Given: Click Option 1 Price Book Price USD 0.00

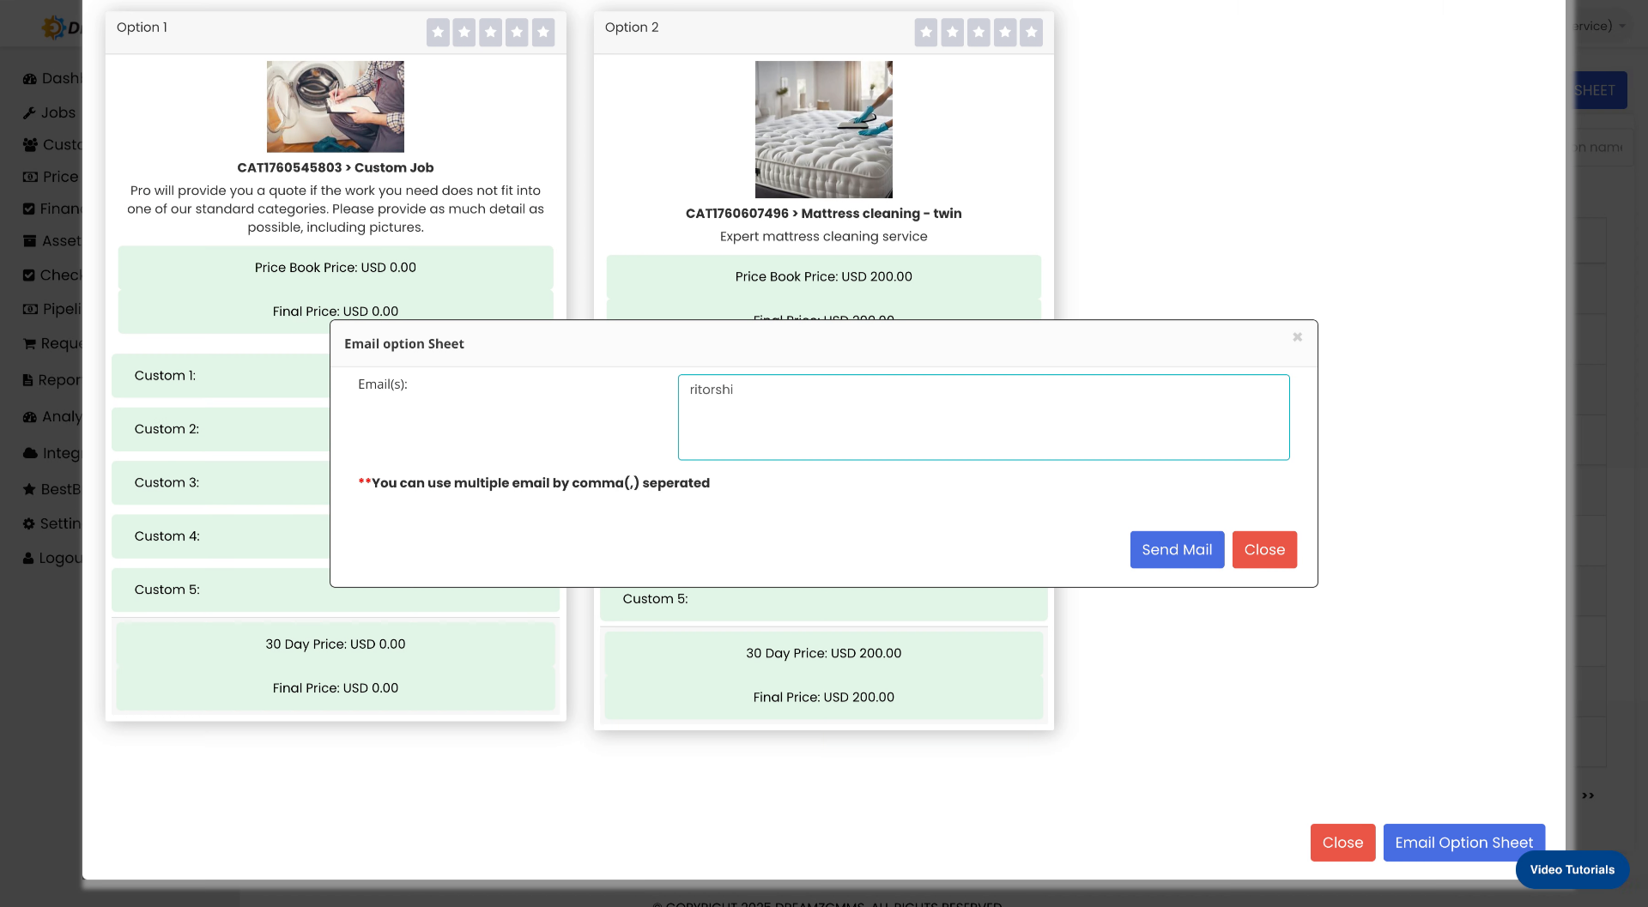Looking at the screenshot, I should coord(336,268).
